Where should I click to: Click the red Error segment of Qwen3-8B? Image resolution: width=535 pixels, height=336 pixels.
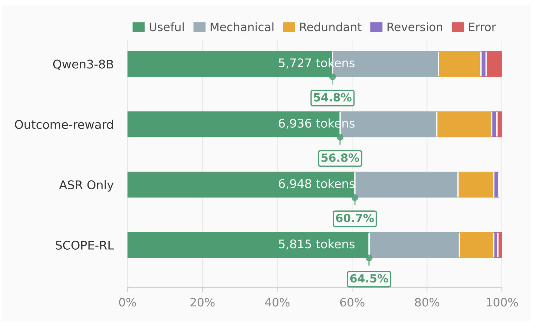pyautogui.click(x=494, y=64)
